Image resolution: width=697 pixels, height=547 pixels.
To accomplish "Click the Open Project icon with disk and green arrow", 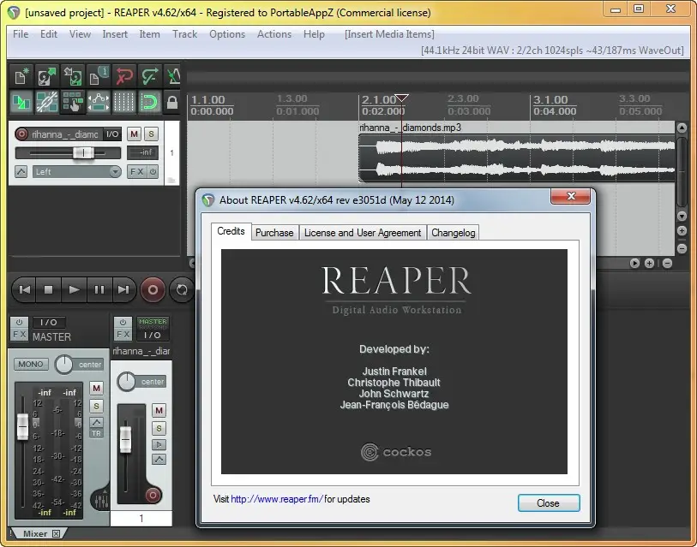I will pos(46,76).
